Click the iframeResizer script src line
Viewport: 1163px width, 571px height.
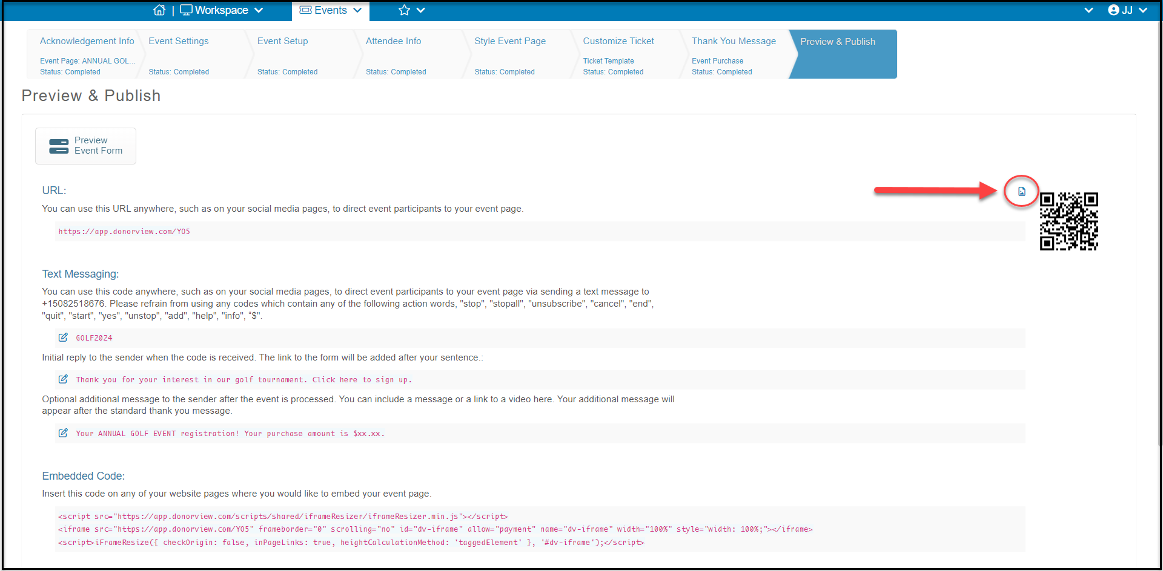pos(283,517)
